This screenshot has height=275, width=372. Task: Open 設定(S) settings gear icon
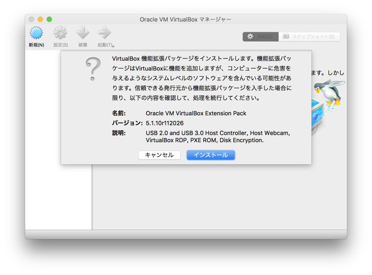point(60,33)
